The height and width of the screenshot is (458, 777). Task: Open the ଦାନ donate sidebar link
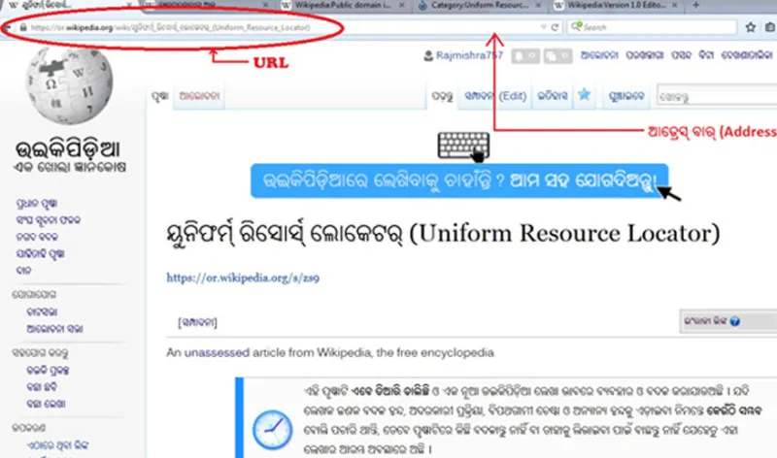coord(23,271)
